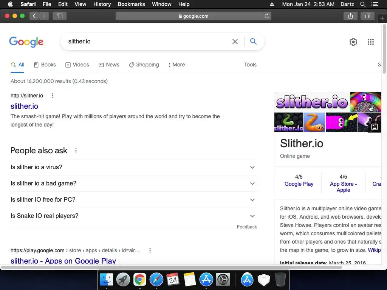Open the Bookmarks menu
Viewport: 387px width, 290px height.
coord(131,4)
